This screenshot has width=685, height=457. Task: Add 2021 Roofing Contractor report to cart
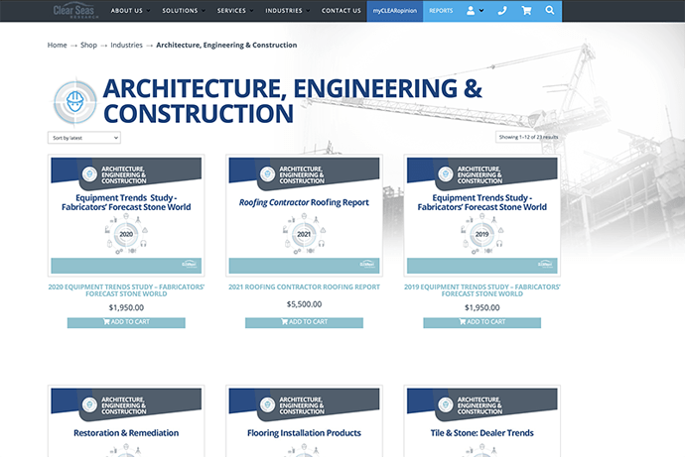point(304,322)
